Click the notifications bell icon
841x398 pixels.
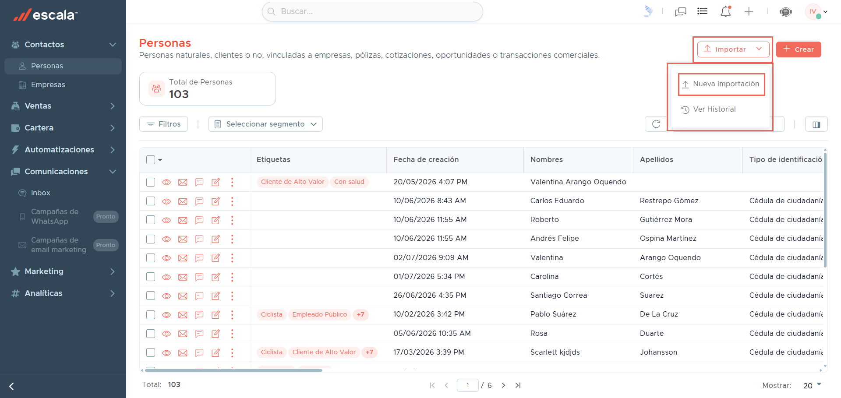click(726, 11)
